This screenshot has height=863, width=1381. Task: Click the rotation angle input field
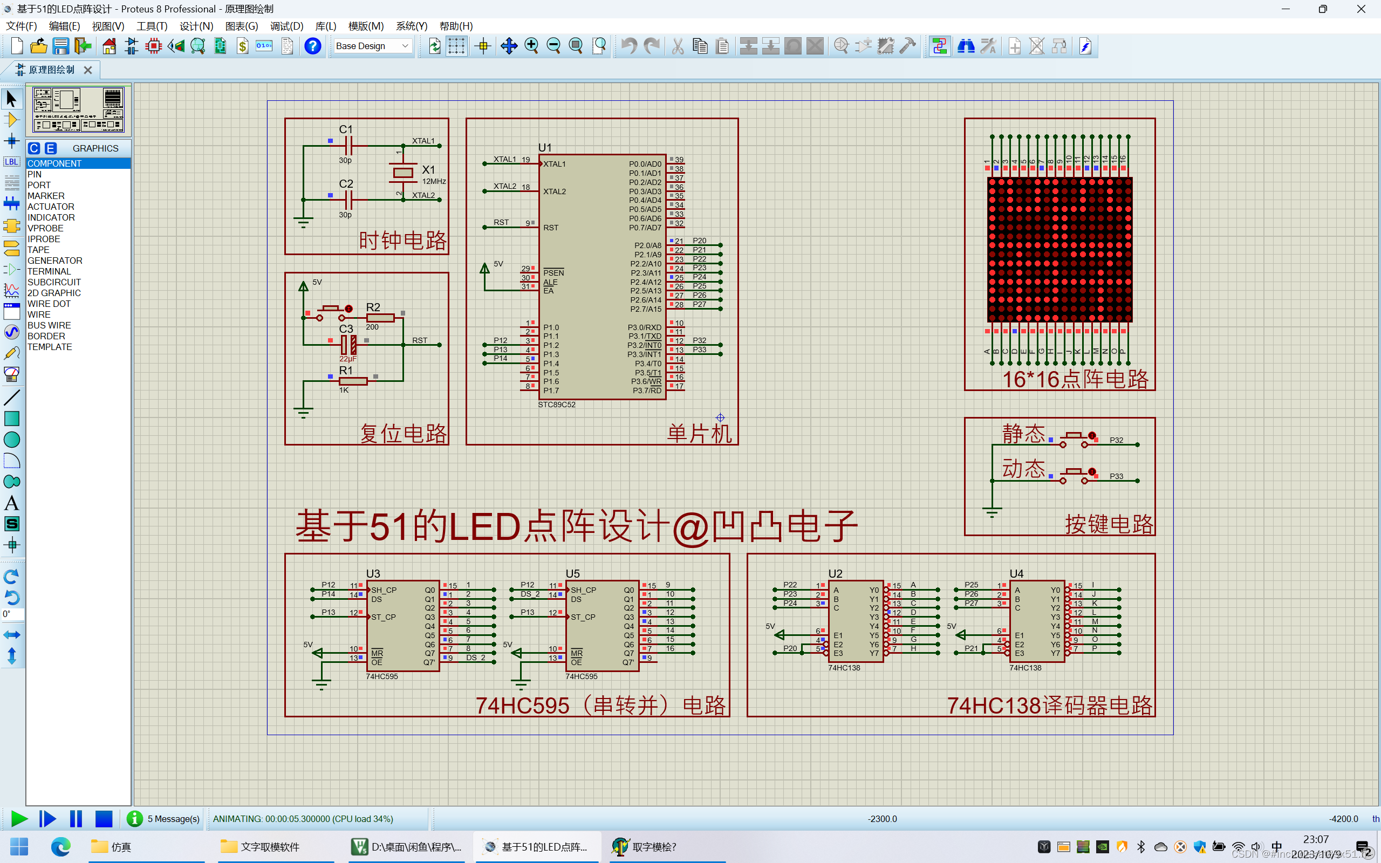click(12, 614)
